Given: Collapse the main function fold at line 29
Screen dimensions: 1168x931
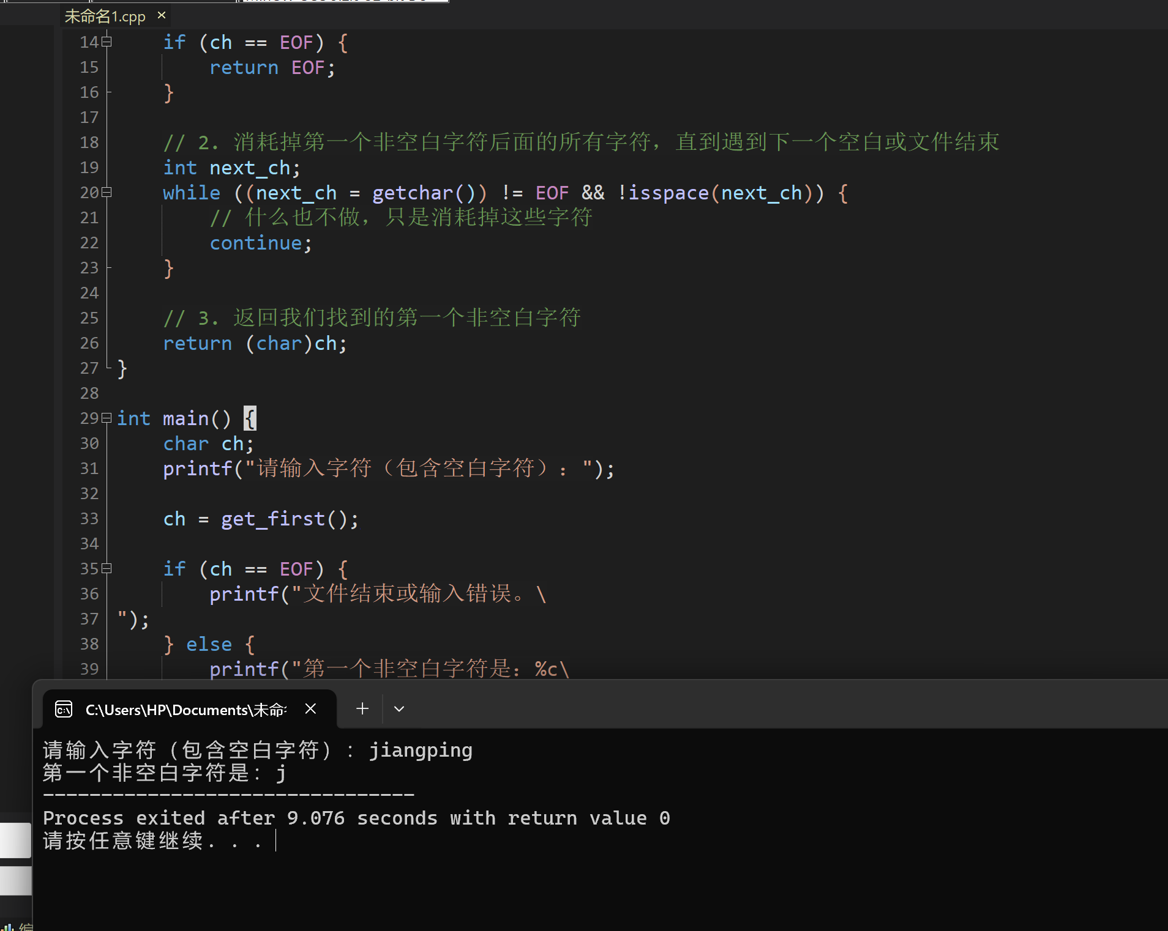Looking at the screenshot, I should point(106,418).
